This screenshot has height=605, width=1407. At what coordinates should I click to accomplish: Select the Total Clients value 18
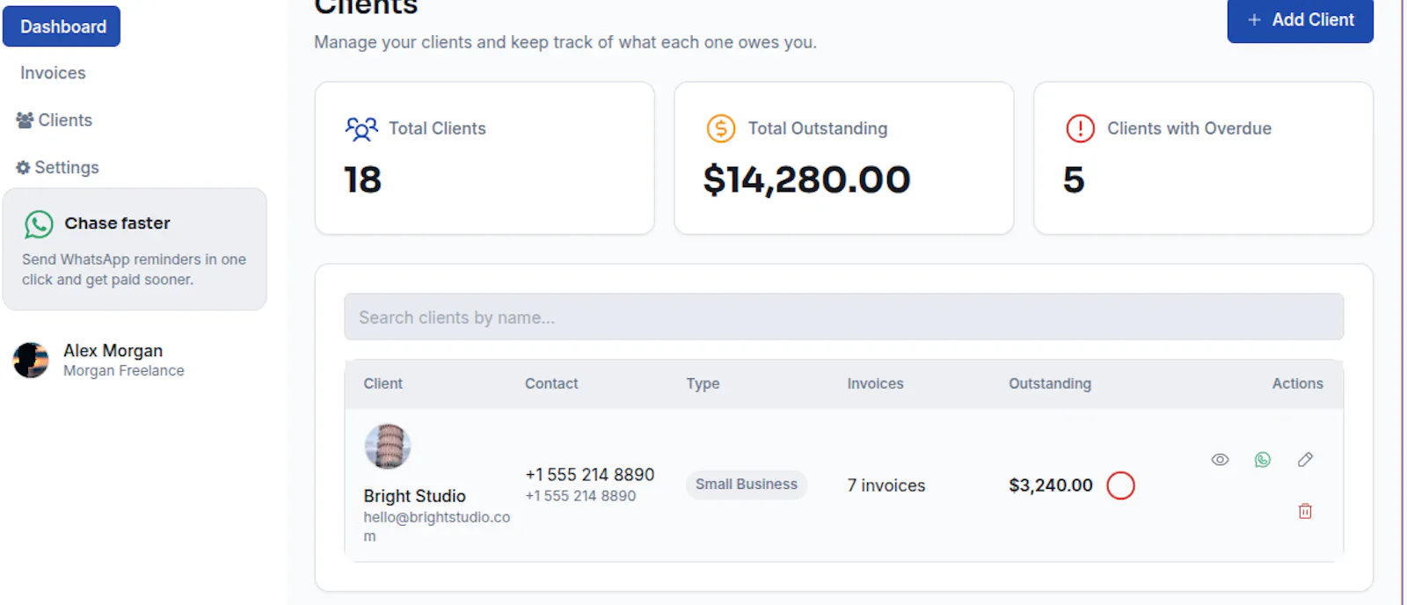click(362, 180)
